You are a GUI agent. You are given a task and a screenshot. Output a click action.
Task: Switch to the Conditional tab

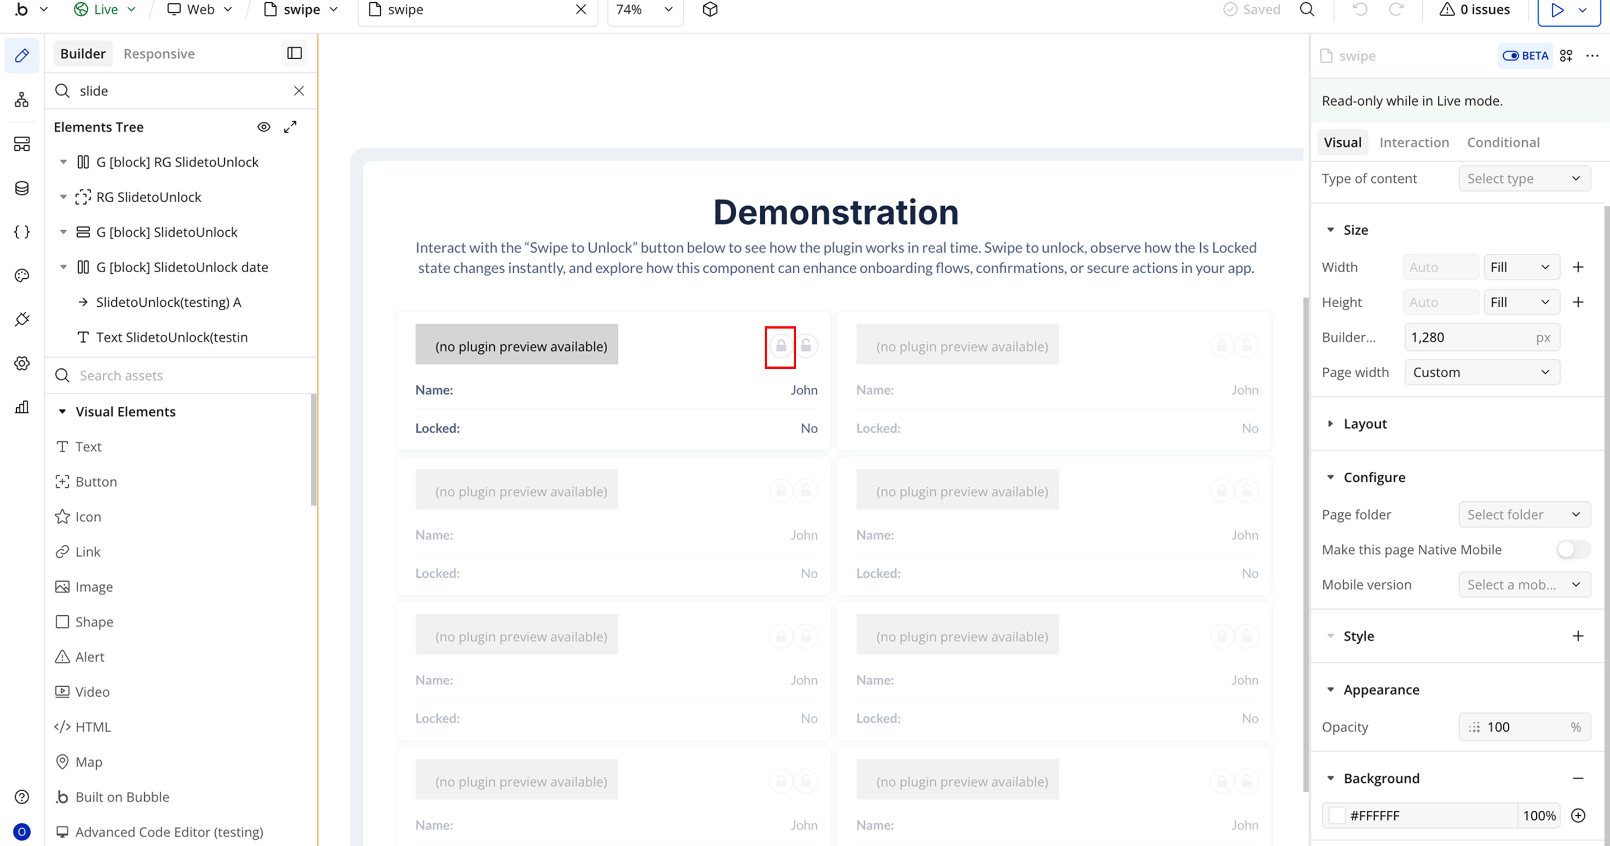pos(1503,142)
